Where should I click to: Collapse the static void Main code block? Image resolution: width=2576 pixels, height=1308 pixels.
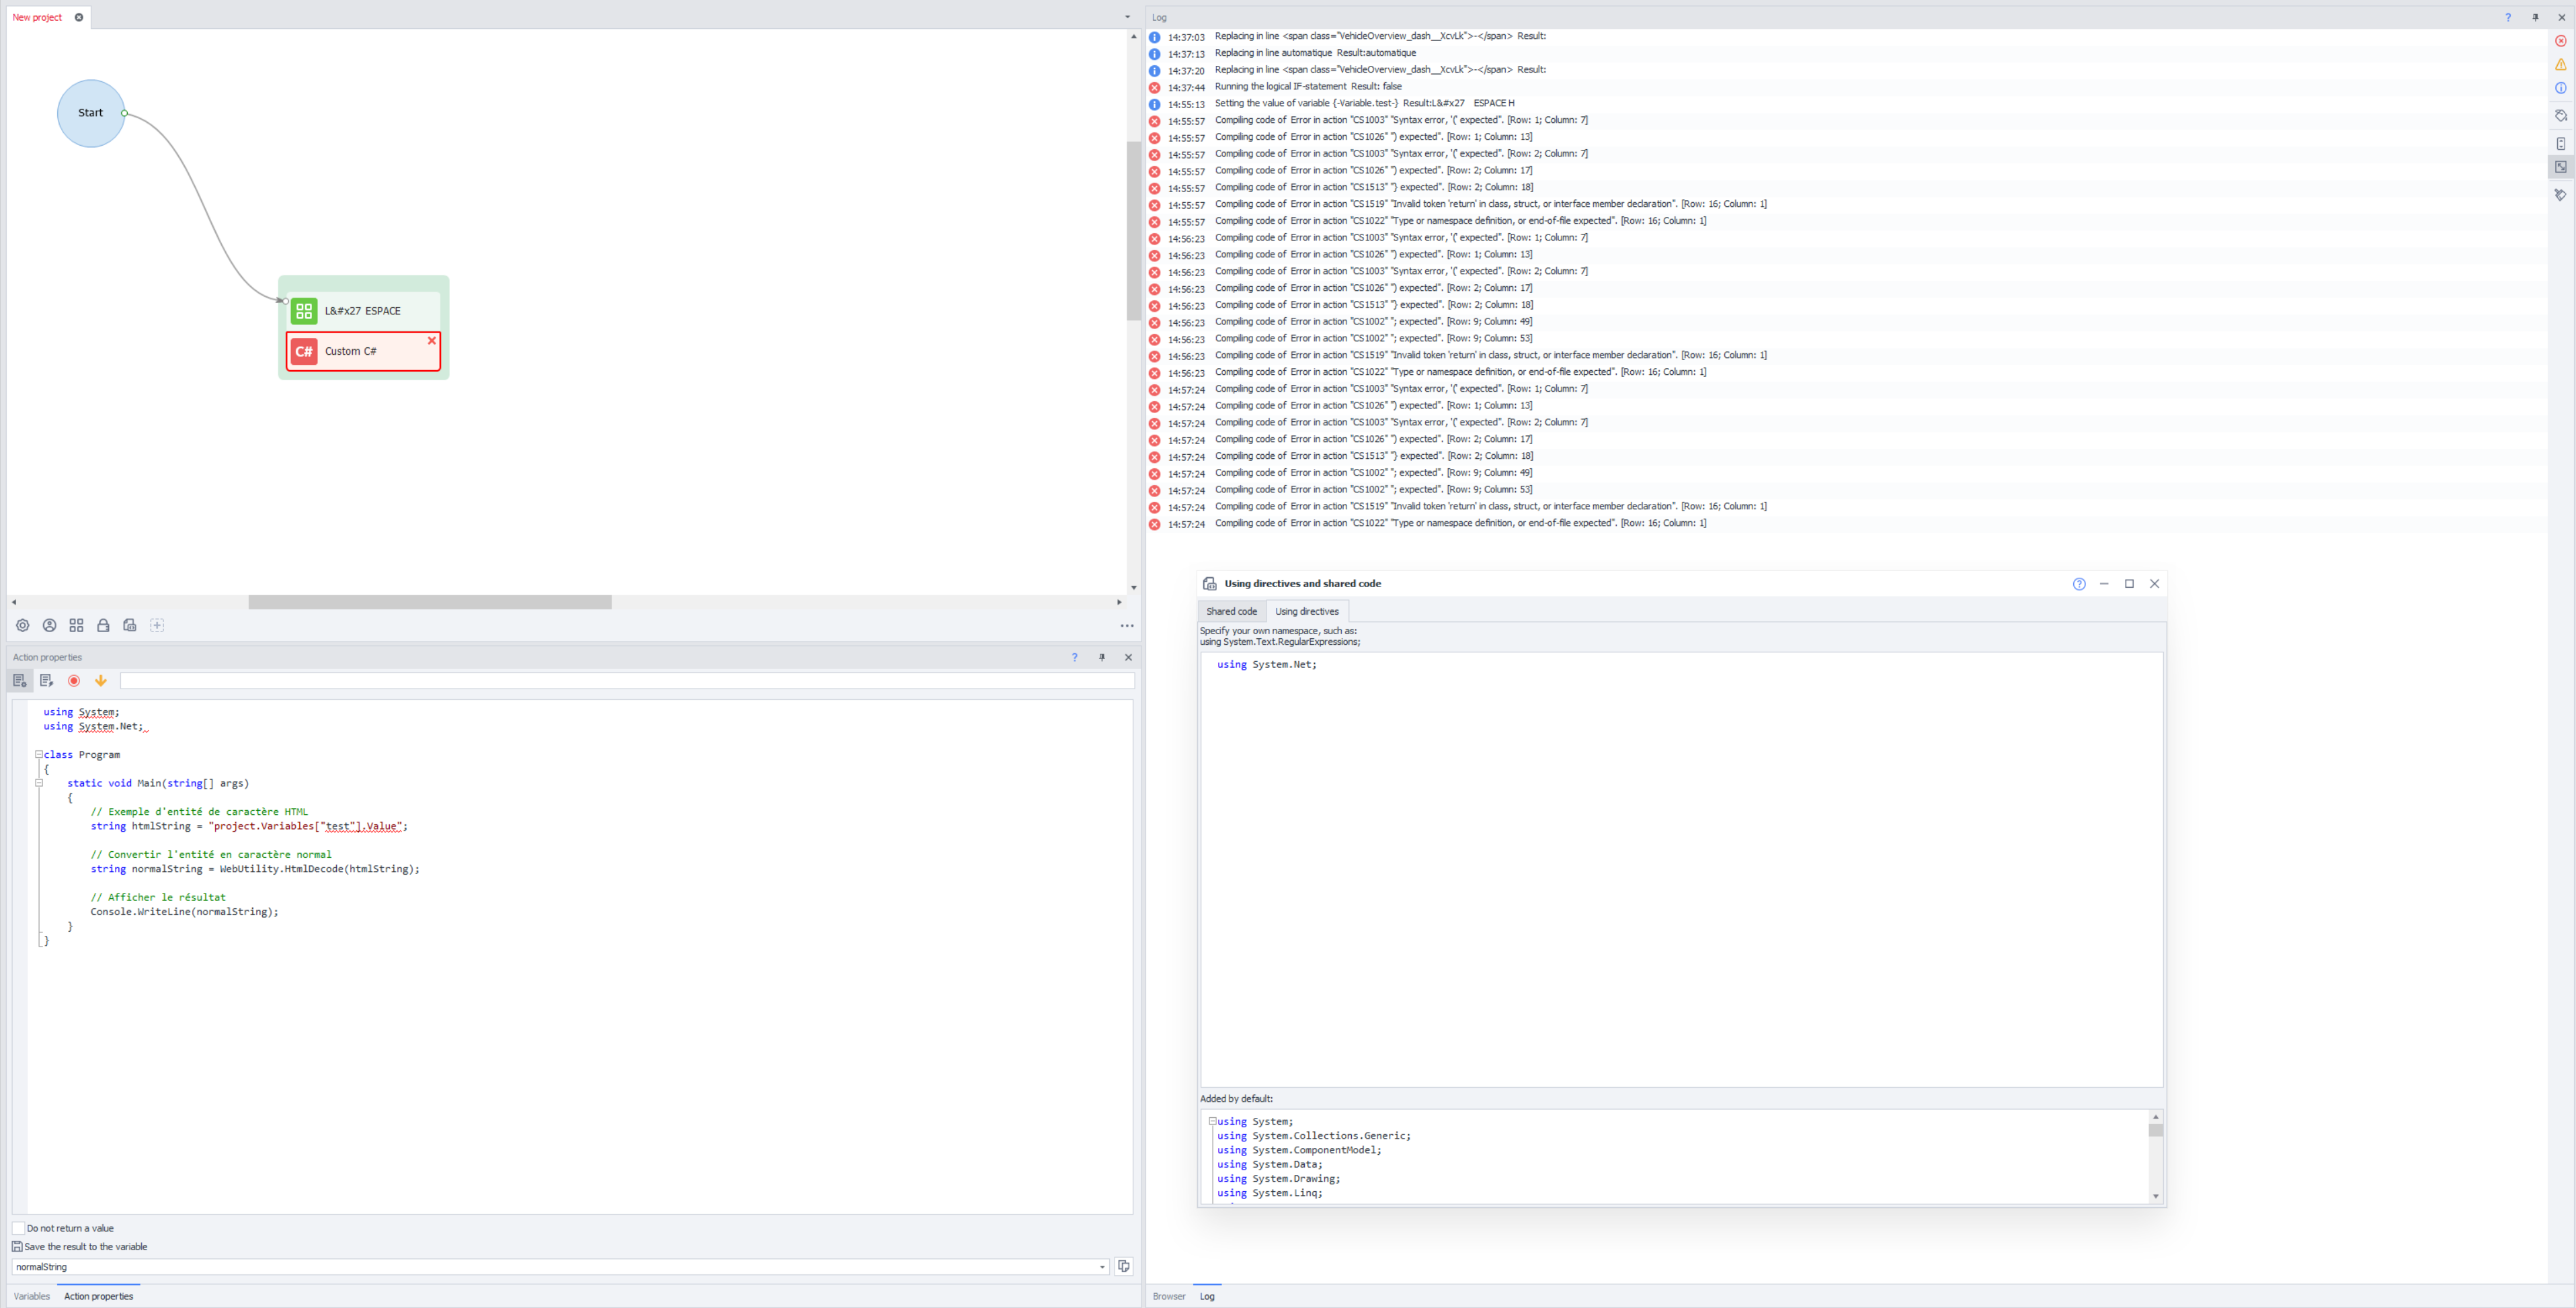[x=39, y=783]
